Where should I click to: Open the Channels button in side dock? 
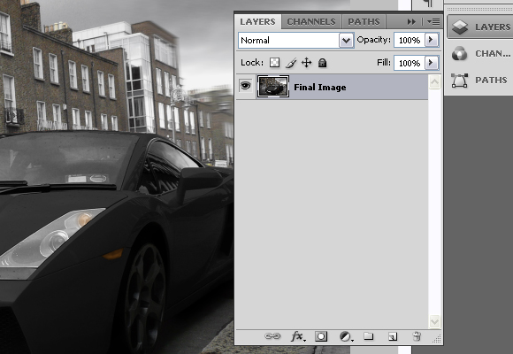480,54
